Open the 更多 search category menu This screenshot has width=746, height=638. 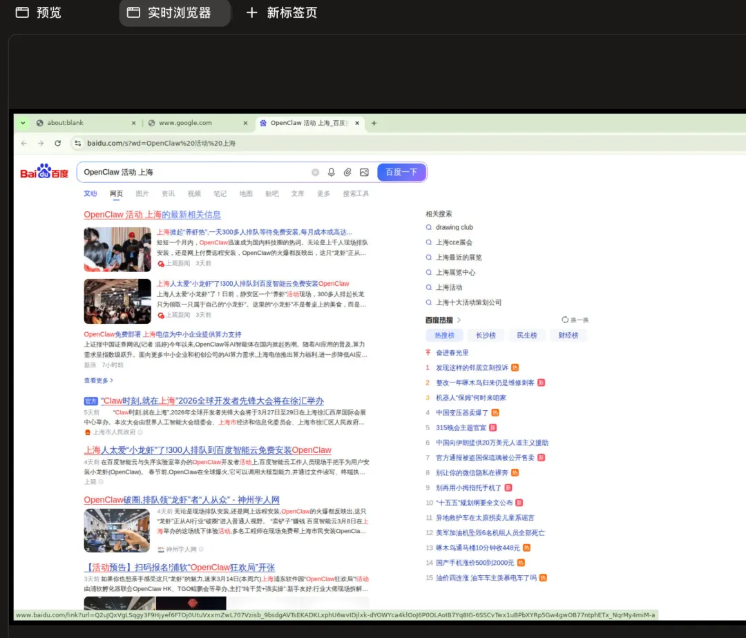[x=323, y=193]
